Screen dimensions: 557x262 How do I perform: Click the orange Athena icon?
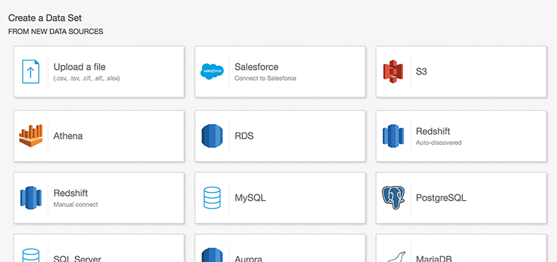(31, 136)
